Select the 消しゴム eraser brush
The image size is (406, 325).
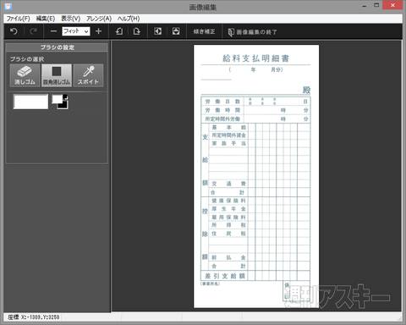25,75
